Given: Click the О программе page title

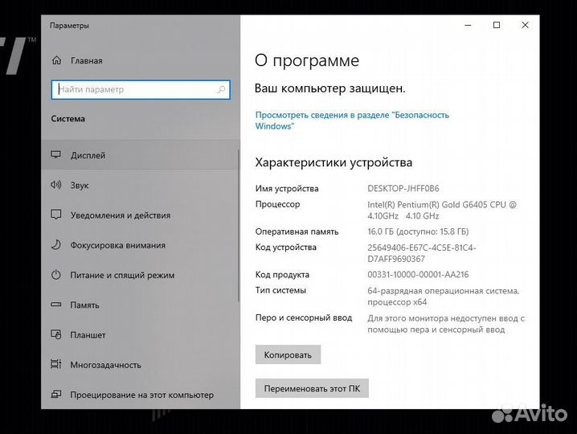Looking at the screenshot, I should point(307,61).
